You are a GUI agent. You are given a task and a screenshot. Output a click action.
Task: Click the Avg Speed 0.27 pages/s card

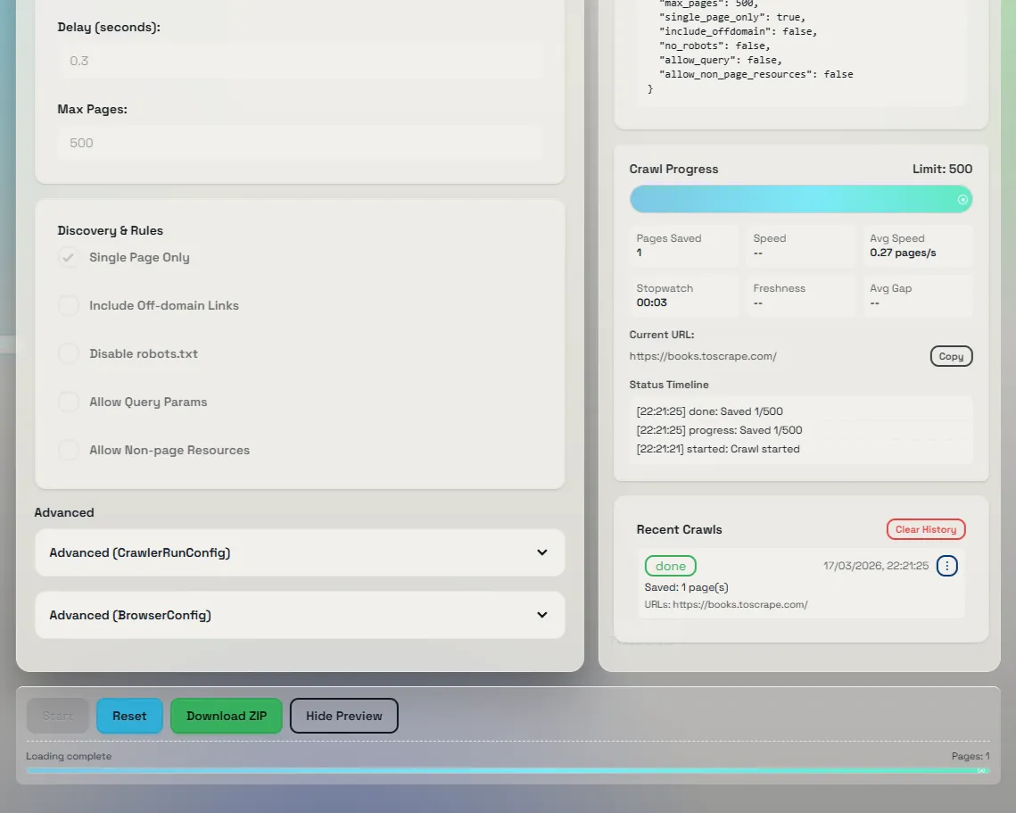[918, 245]
